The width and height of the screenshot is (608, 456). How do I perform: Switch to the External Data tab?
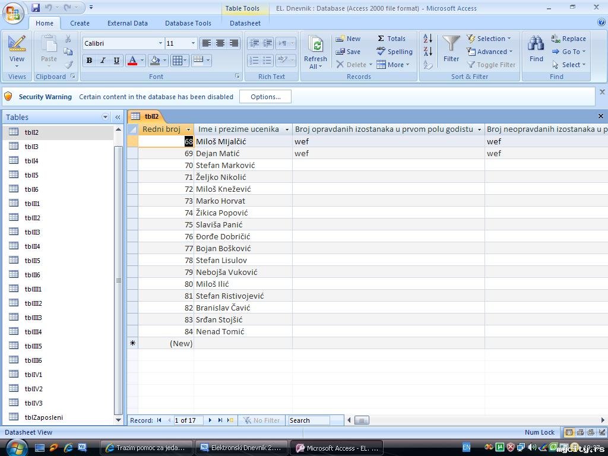tap(127, 23)
